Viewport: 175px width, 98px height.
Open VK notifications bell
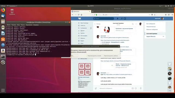click(118, 19)
